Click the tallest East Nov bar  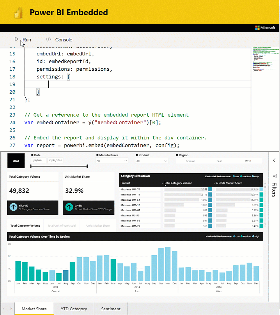tap(168, 264)
